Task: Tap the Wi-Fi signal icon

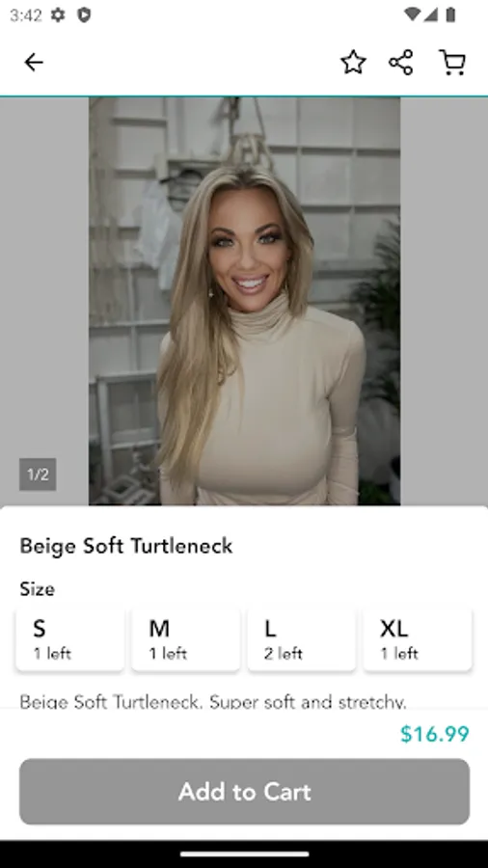Action: point(412,14)
